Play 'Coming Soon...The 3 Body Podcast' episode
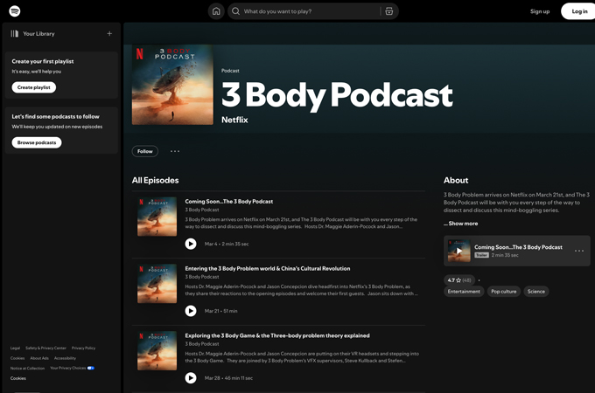Screen dimensions: 595x393 (191, 244)
